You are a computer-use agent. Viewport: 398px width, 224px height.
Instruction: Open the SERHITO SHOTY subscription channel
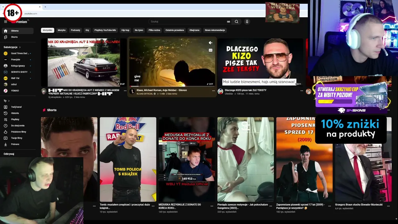tap(18, 72)
